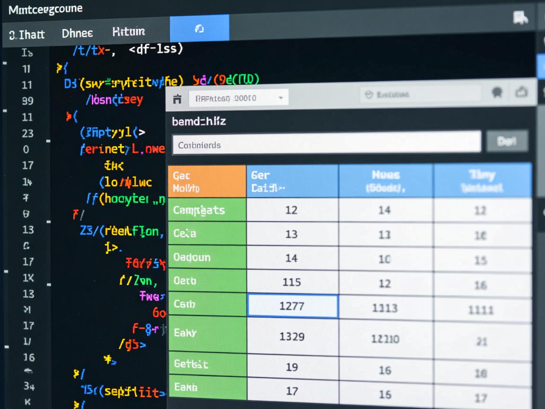Open the 'RRAktegg 00010' dropdown

click(238, 98)
